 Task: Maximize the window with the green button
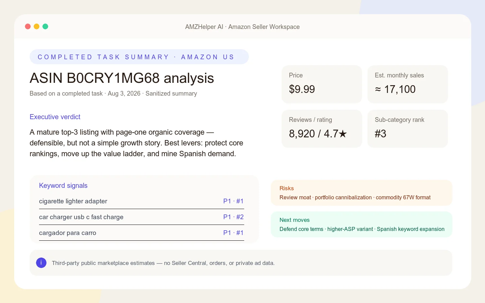[45, 26]
